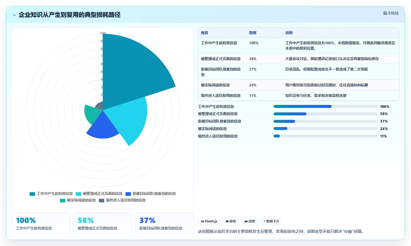
Task: Click the 漏斗转化 label in the header
Action: pos(391,13)
